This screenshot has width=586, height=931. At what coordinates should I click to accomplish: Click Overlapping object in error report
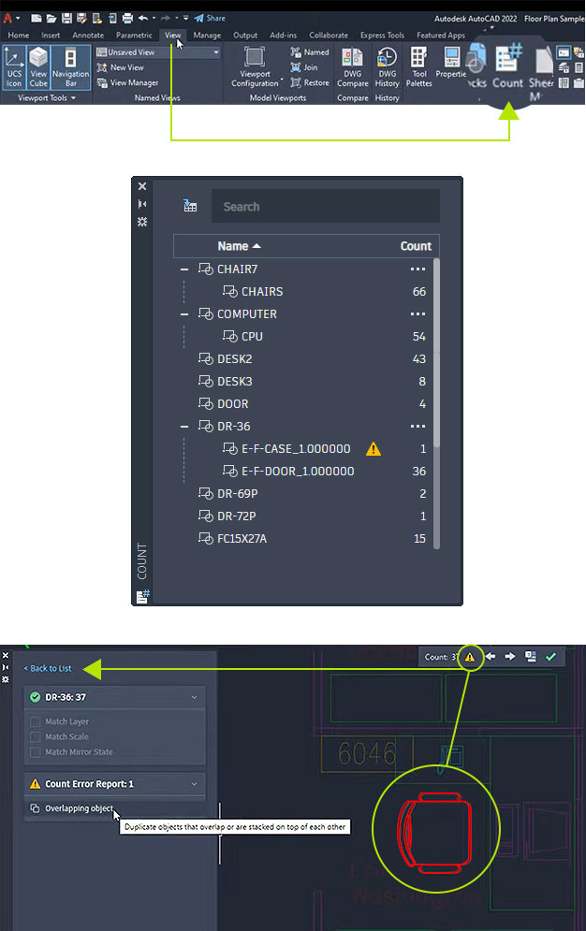coord(78,808)
